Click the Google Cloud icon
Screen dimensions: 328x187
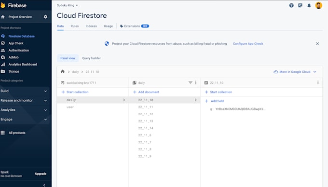[x=276, y=72]
